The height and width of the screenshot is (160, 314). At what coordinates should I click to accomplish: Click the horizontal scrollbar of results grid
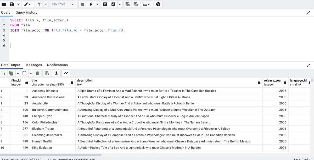(51, 155)
